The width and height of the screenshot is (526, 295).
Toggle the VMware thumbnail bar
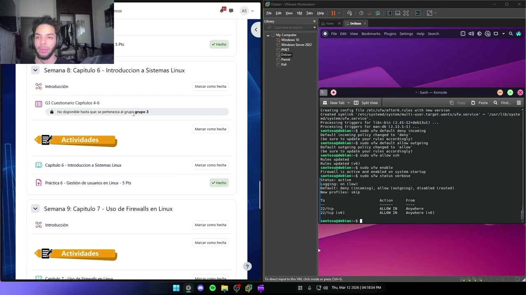pos(398,13)
